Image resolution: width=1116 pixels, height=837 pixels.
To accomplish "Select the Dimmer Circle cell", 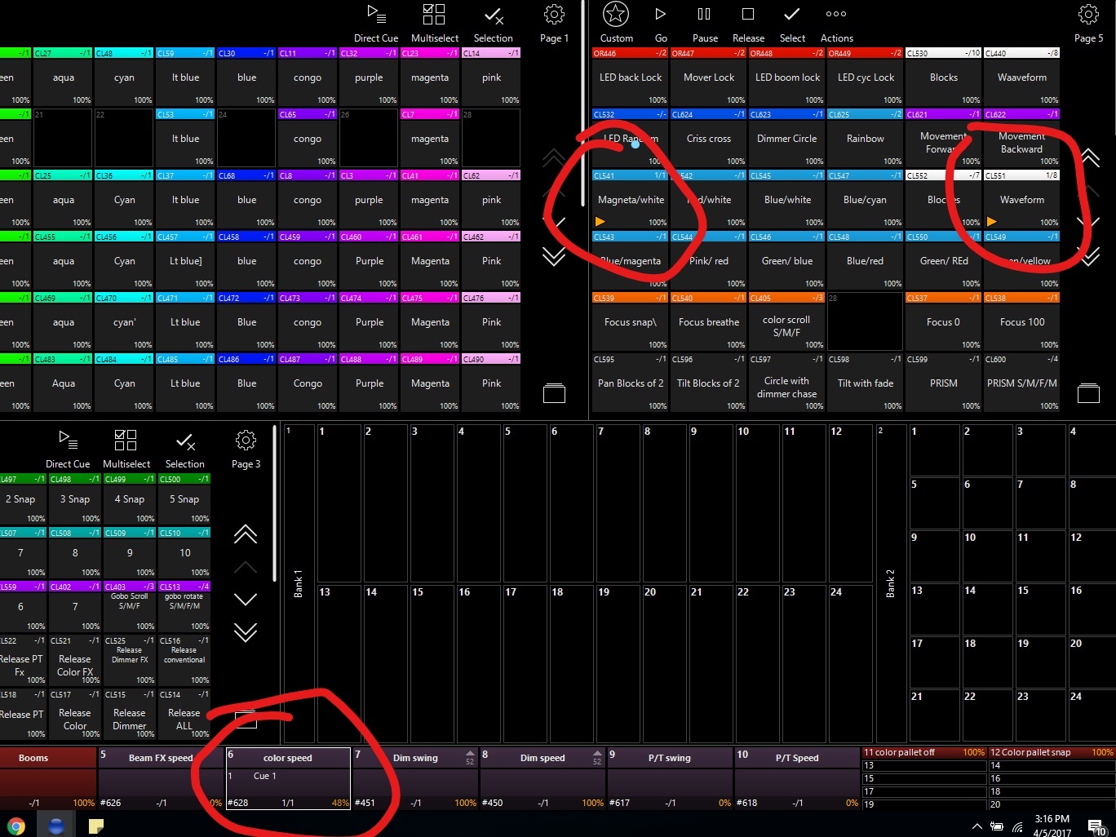I will point(786,138).
